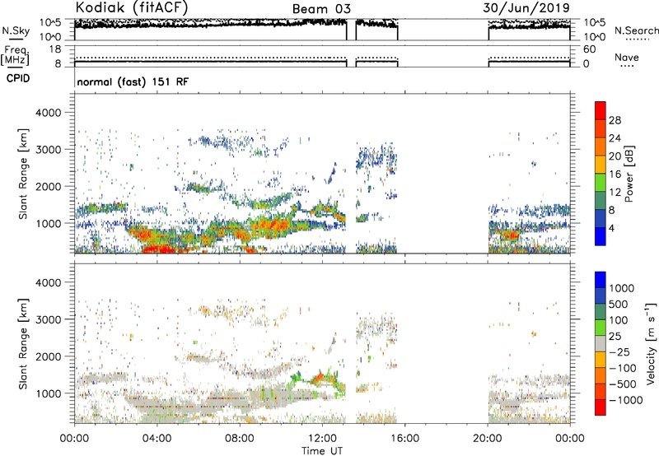659x456 pixels.
Task: Click the power colorbar value '4'
Action: click(611, 228)
